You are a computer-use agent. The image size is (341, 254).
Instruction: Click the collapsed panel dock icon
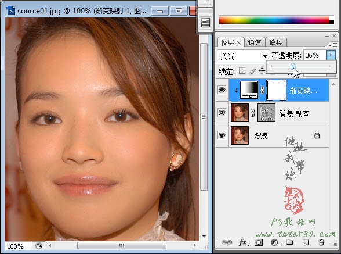point(205,23)
